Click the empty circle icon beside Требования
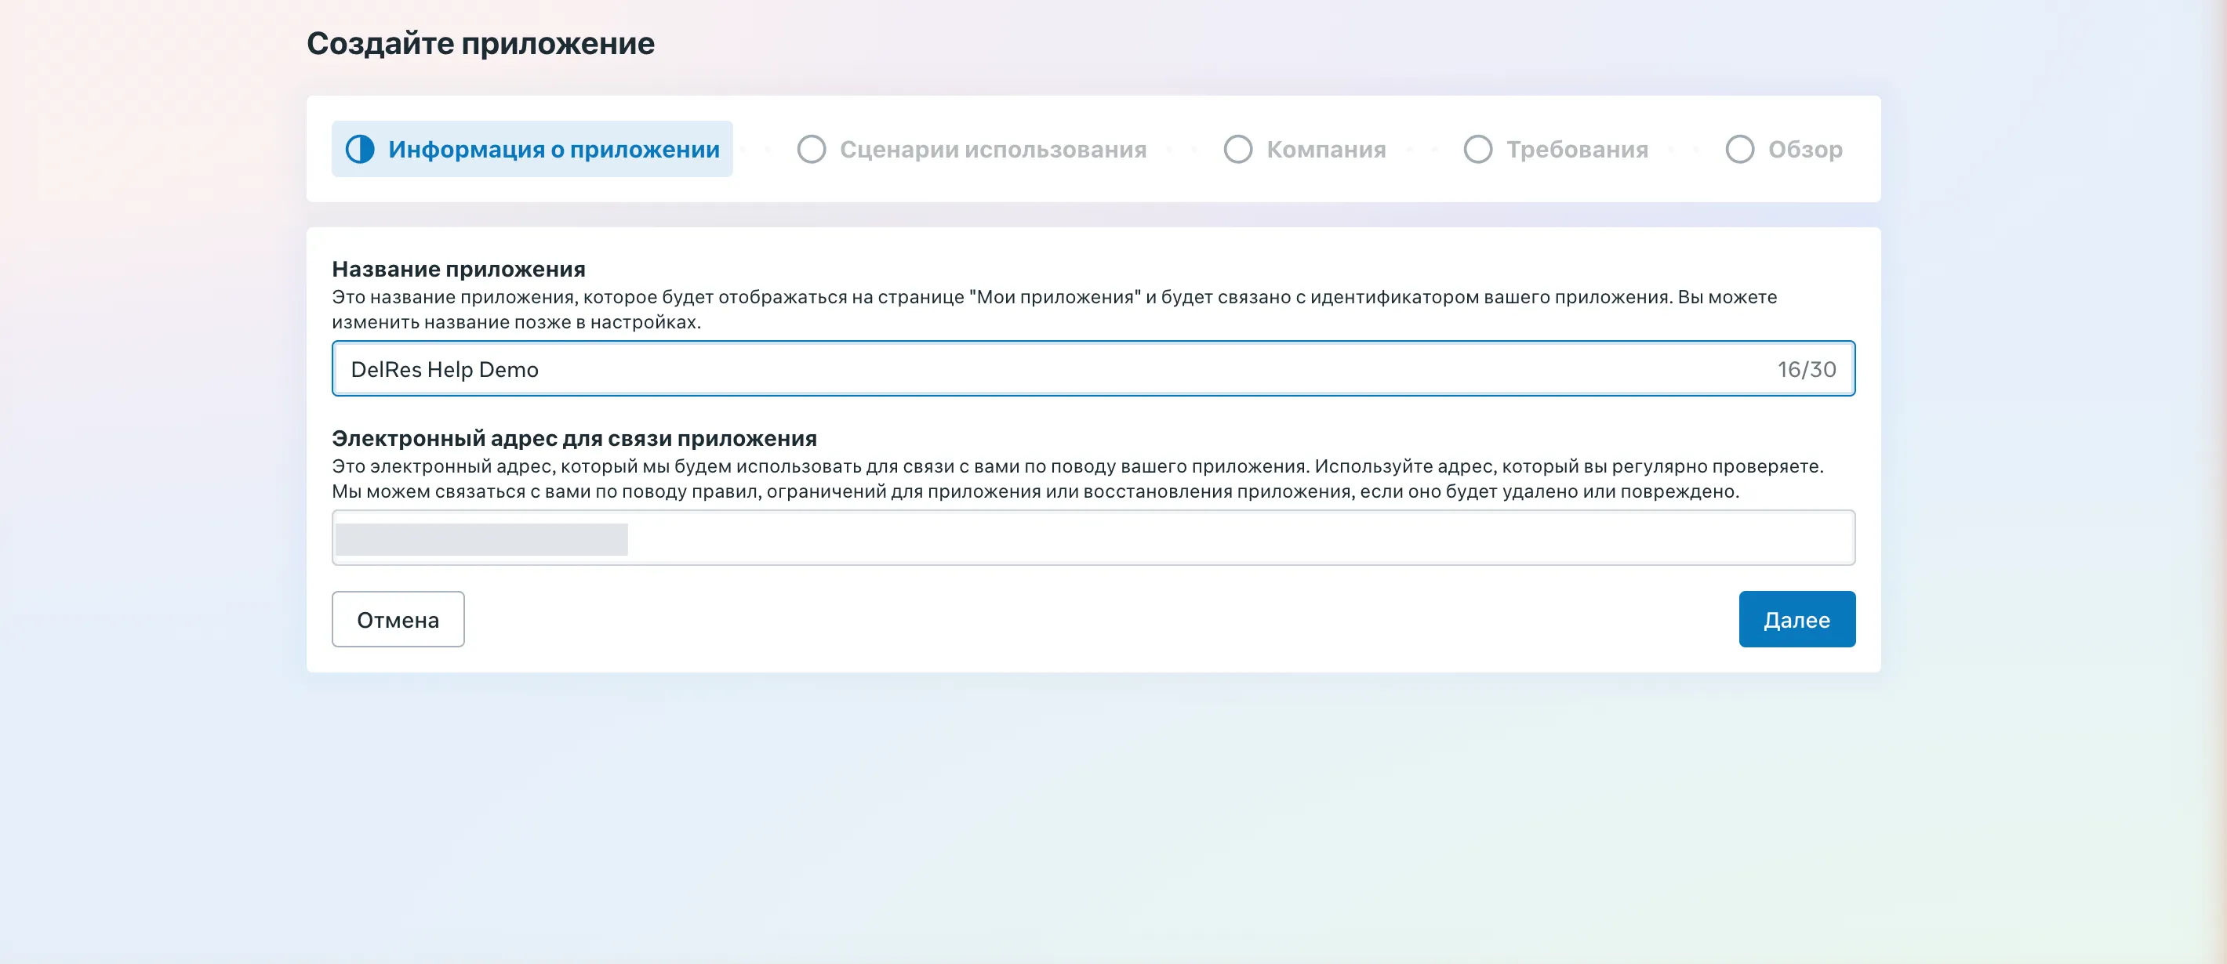 coord(1477,150)
